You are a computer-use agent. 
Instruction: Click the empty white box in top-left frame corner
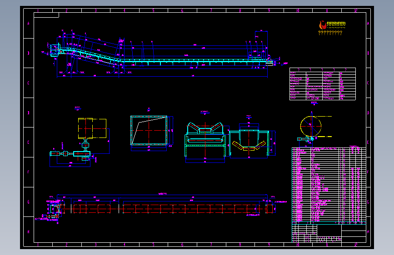tap(46, 15)
